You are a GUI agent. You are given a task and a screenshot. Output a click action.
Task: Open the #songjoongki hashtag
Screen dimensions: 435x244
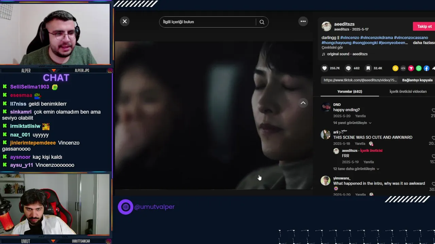(x=365, y=43)
